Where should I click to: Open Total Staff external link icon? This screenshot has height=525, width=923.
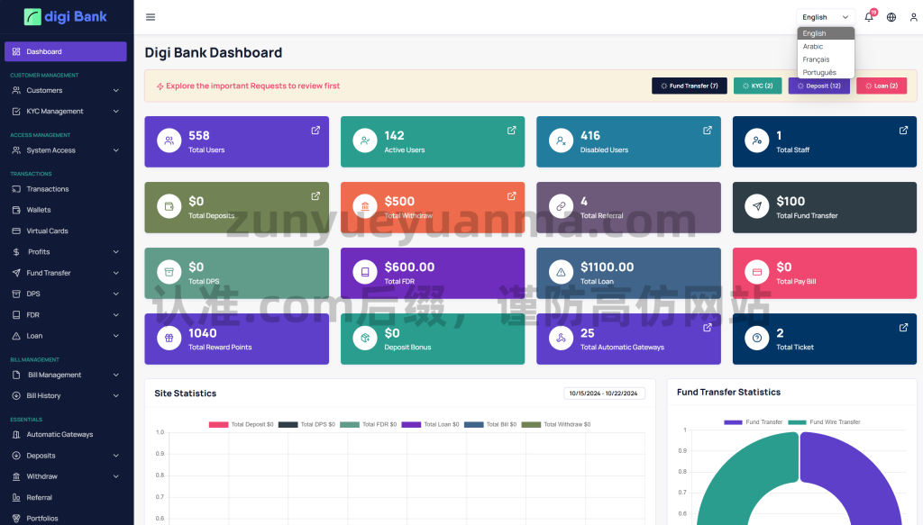tap(903, 131)
